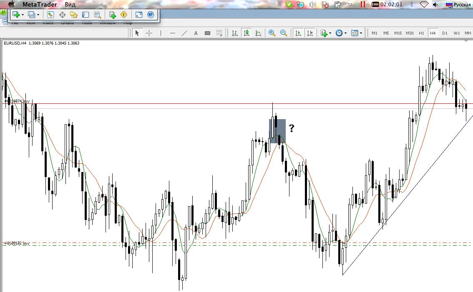This screenshot has width=473, height=292.
Task: Open the Indicators list icon
Action: 324,33
